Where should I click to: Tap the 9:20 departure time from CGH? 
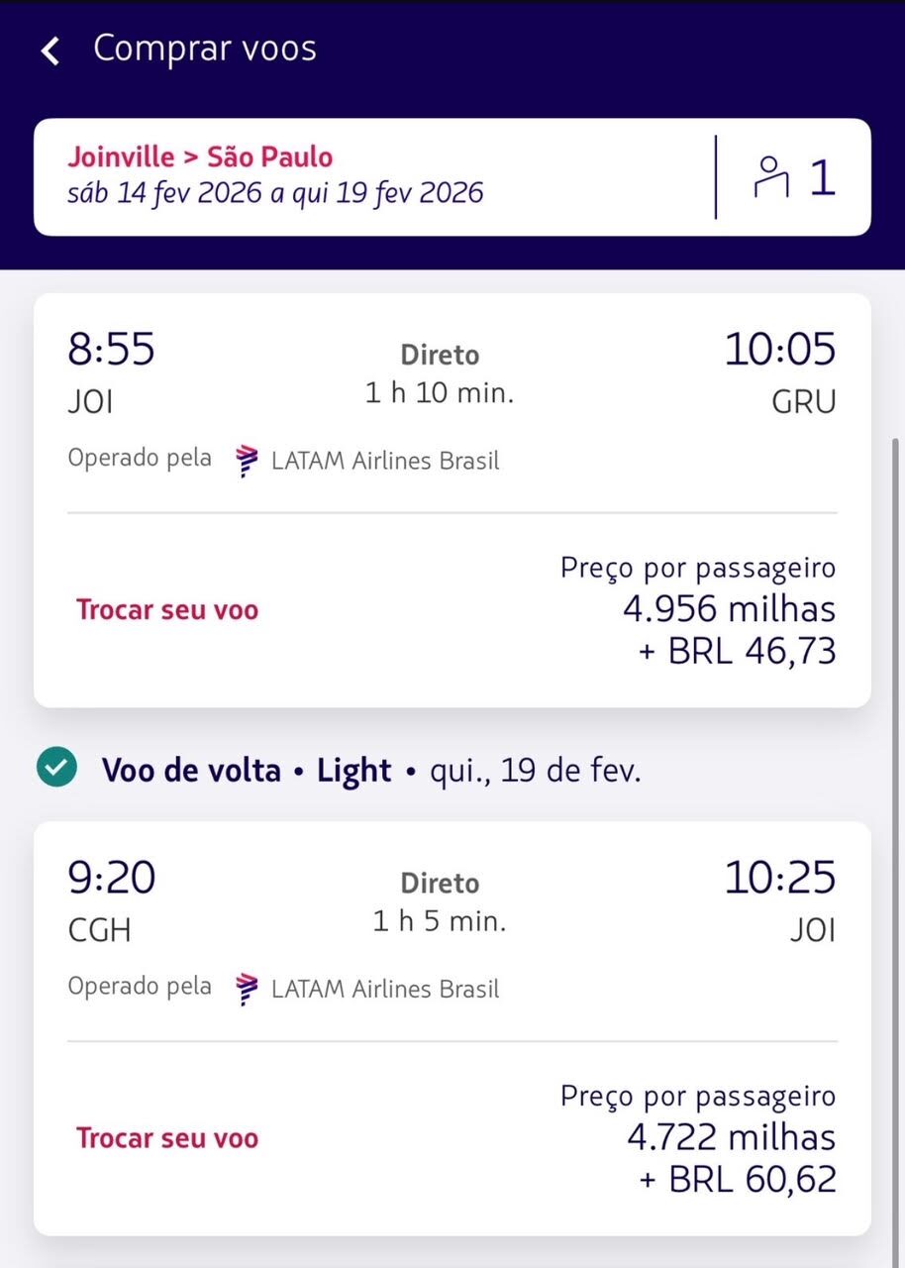(x=111, y=878)
